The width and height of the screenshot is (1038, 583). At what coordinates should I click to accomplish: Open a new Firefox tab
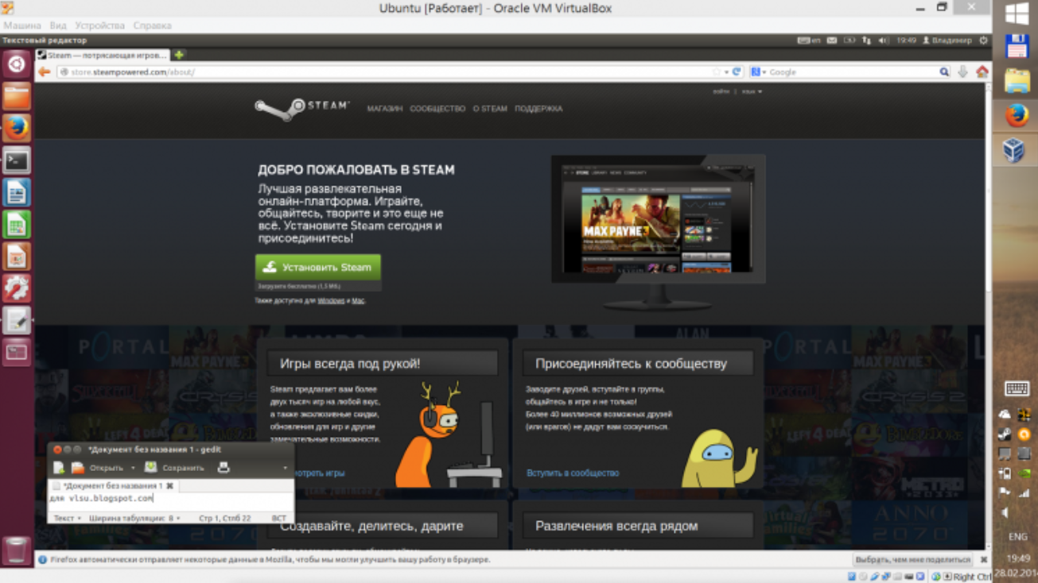tap(179, 55)
